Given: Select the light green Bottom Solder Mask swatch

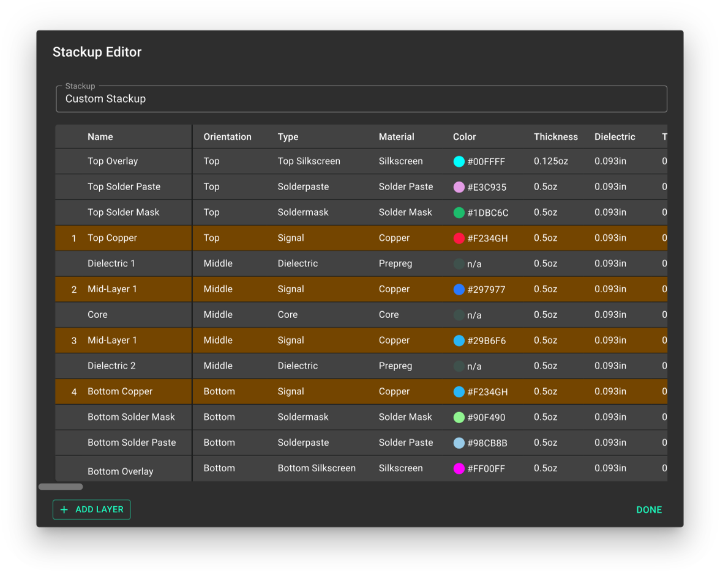Looking at the screenshot, I should tap(459, 418).
